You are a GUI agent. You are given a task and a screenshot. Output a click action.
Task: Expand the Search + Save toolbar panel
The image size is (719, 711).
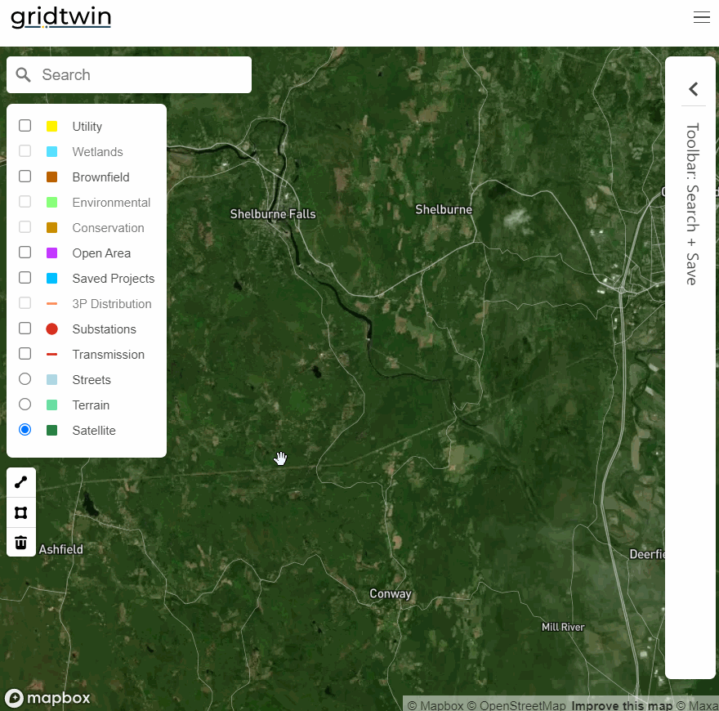click(693, 88)
